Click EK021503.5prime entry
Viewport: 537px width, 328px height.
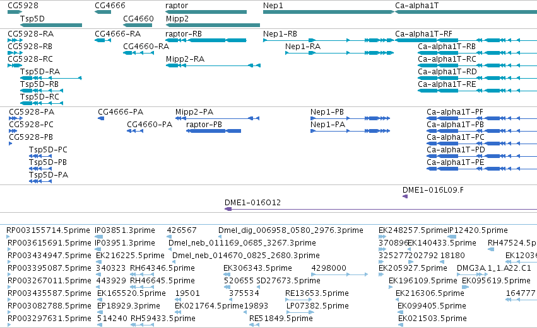point(432,319)
